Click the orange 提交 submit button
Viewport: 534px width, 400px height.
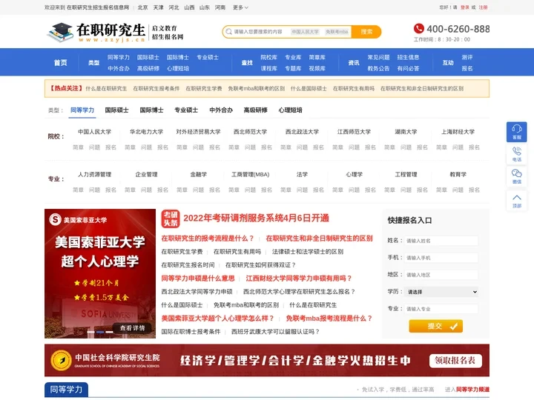pyautogui.click(x=435, y=326)
